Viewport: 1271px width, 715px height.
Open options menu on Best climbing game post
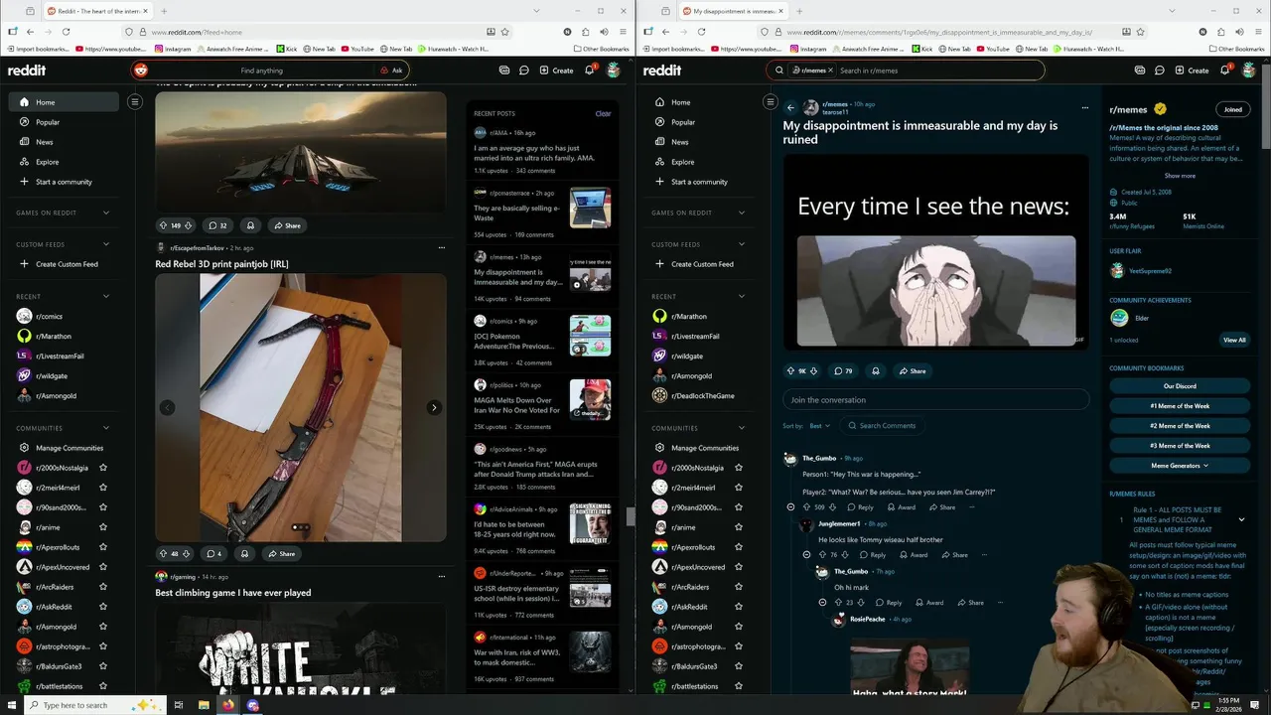pos(441,577)
